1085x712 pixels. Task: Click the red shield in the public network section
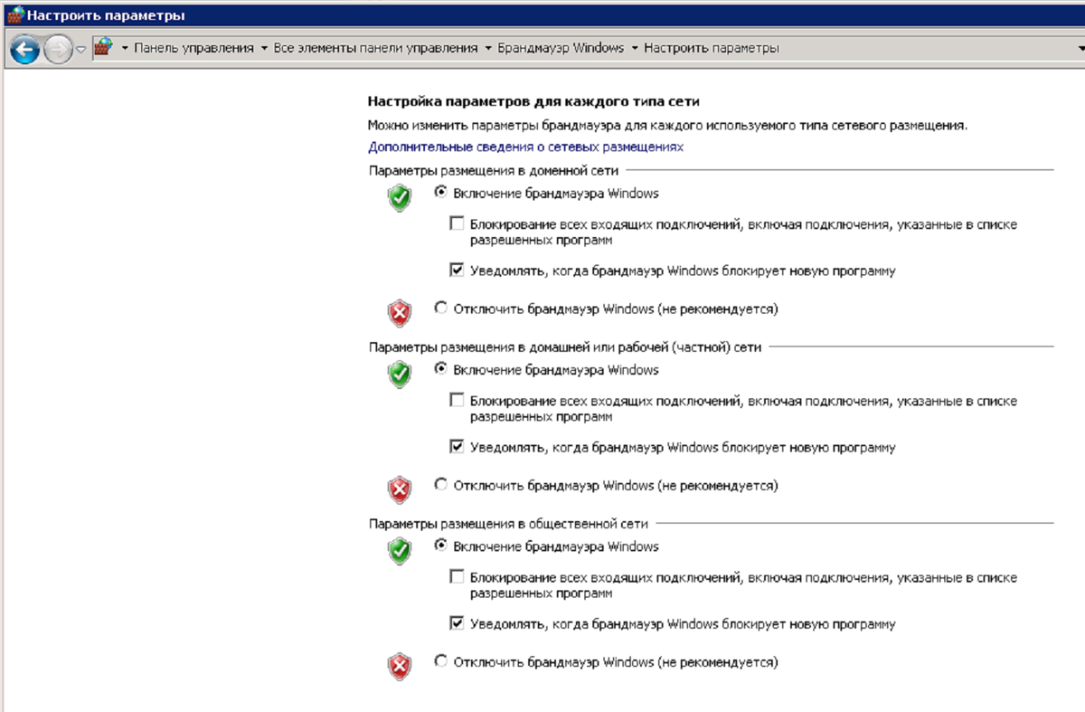[398, 661]
